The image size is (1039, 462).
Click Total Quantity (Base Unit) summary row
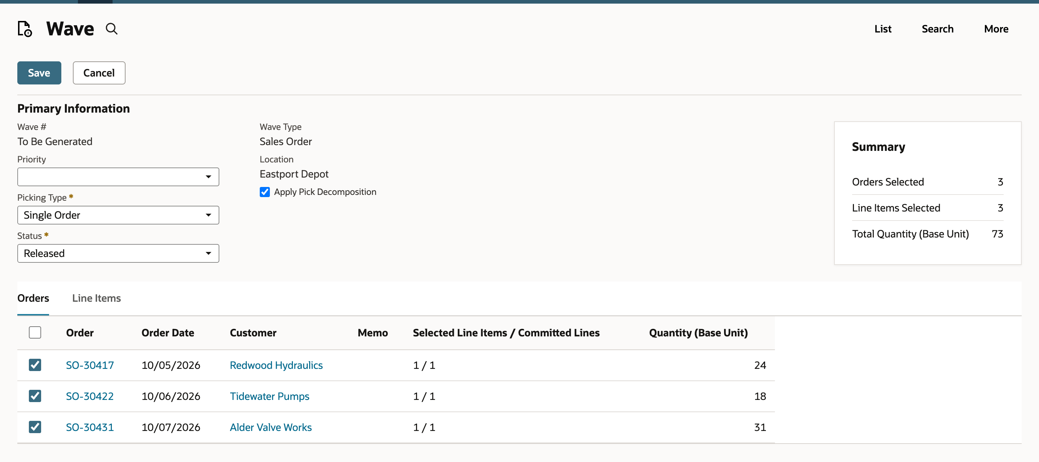tap(927, 234)
